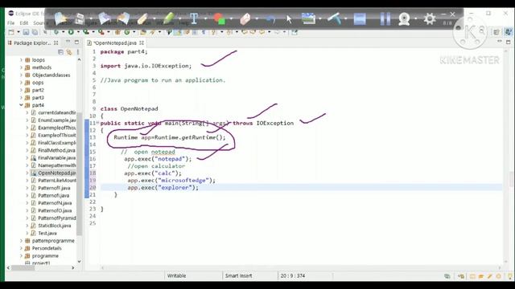
Task: Maximize the editor area
Action: pos(508,42)
